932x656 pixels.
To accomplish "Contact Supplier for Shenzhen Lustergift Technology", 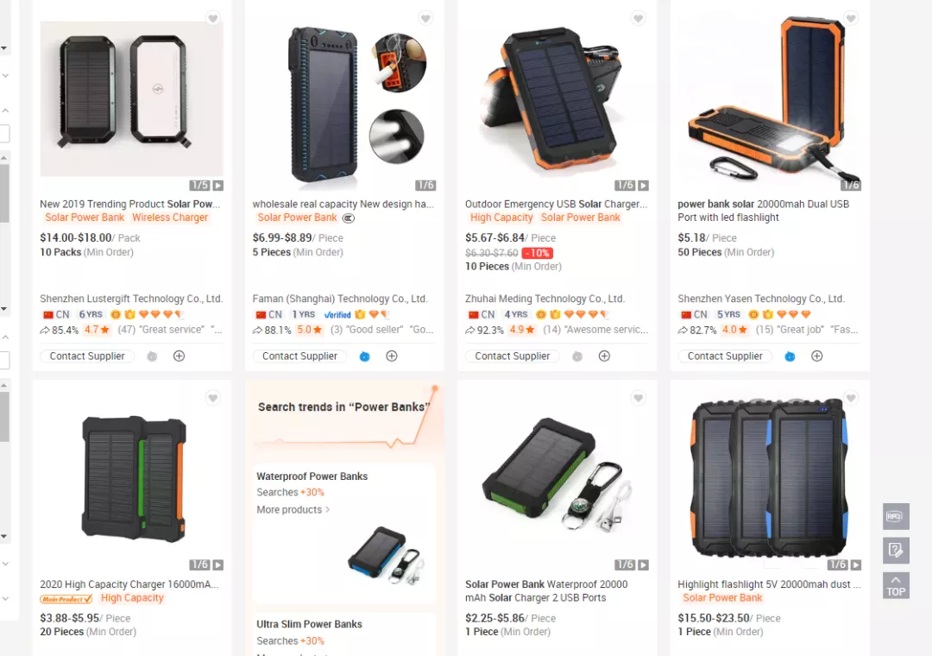I will click(x=87, y=356).
